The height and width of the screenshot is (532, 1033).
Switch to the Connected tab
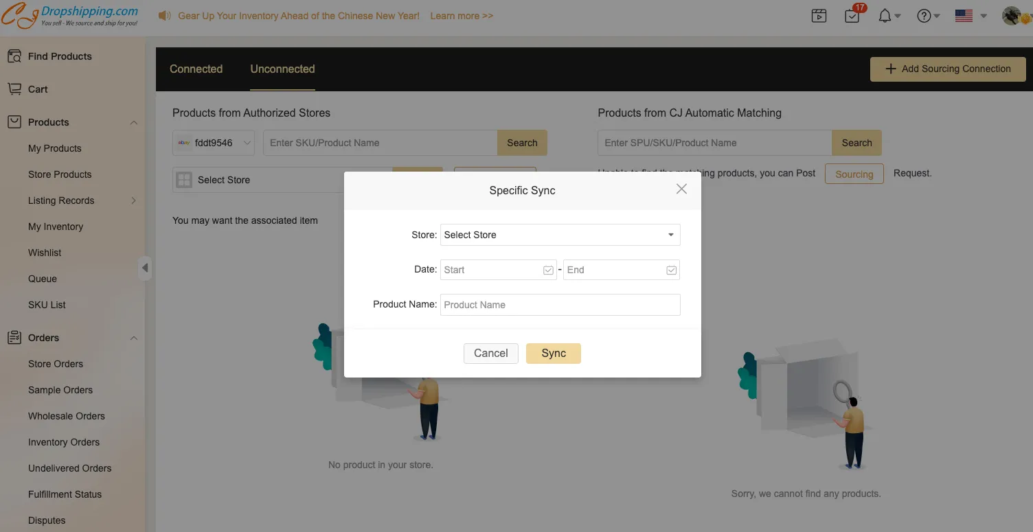[196, 69]
